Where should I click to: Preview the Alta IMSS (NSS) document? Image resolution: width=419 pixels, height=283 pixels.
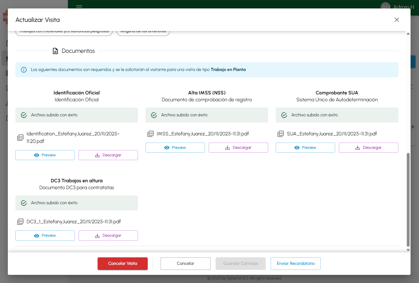pos(175,148)
